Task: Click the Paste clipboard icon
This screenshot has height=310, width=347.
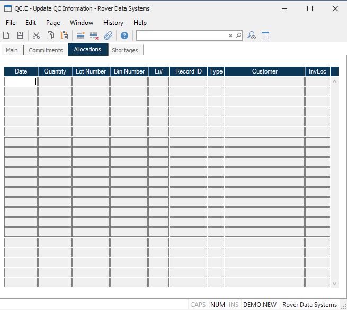Action: point(64,35)
